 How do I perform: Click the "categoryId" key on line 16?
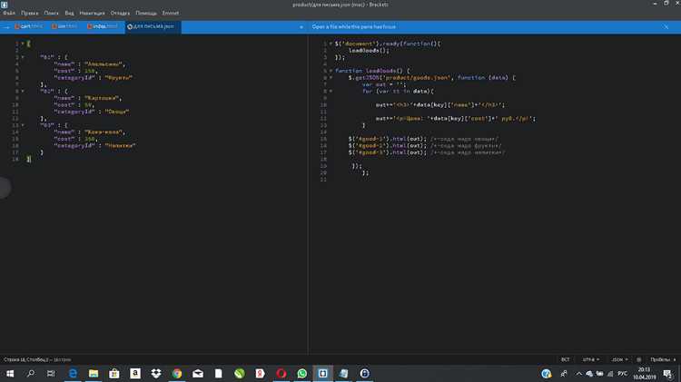click(x=74, y=145)
